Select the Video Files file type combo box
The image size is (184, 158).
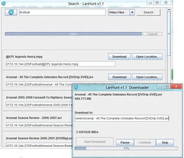(121, 12)
